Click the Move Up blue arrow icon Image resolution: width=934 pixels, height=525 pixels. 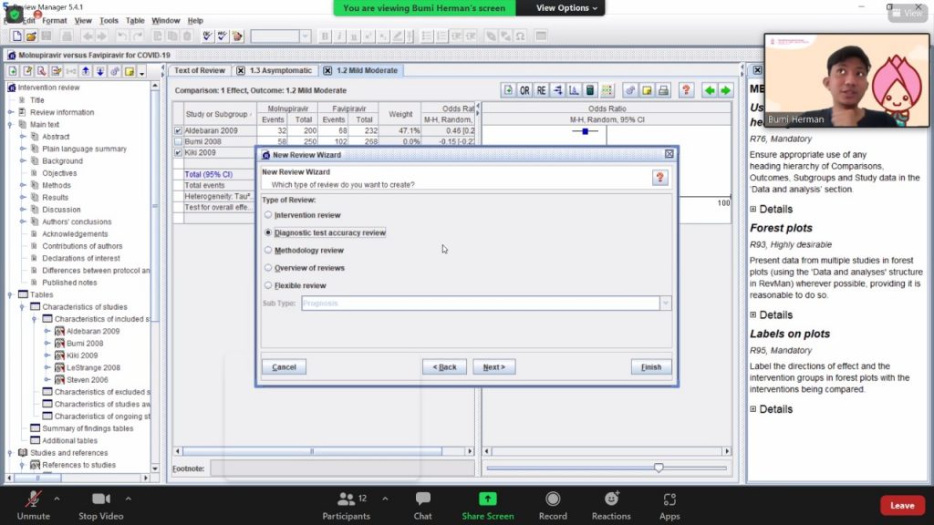[x=86, y=71]
